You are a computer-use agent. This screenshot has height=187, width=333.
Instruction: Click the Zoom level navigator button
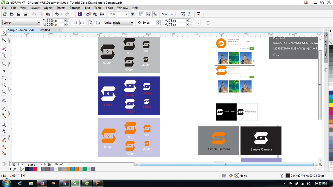tap(320, 164)
